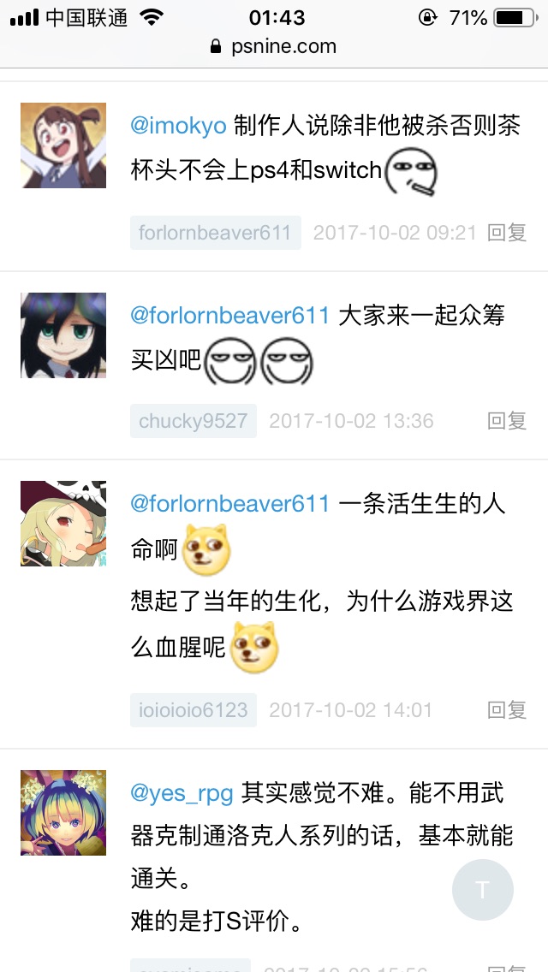Tap the second smirk emoji in chucky9527's comment
The width and height of the screenshot is (548, 972).
(x=287, y=361)
